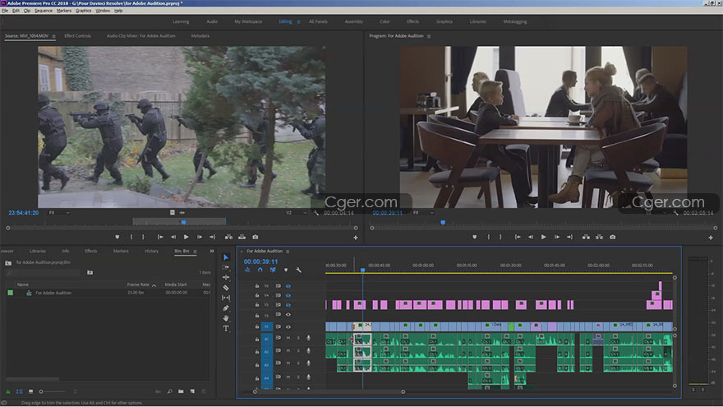This screenshot has width=723, height=407.
Task: Open Program panel menu icon
Action: point(429,36)
